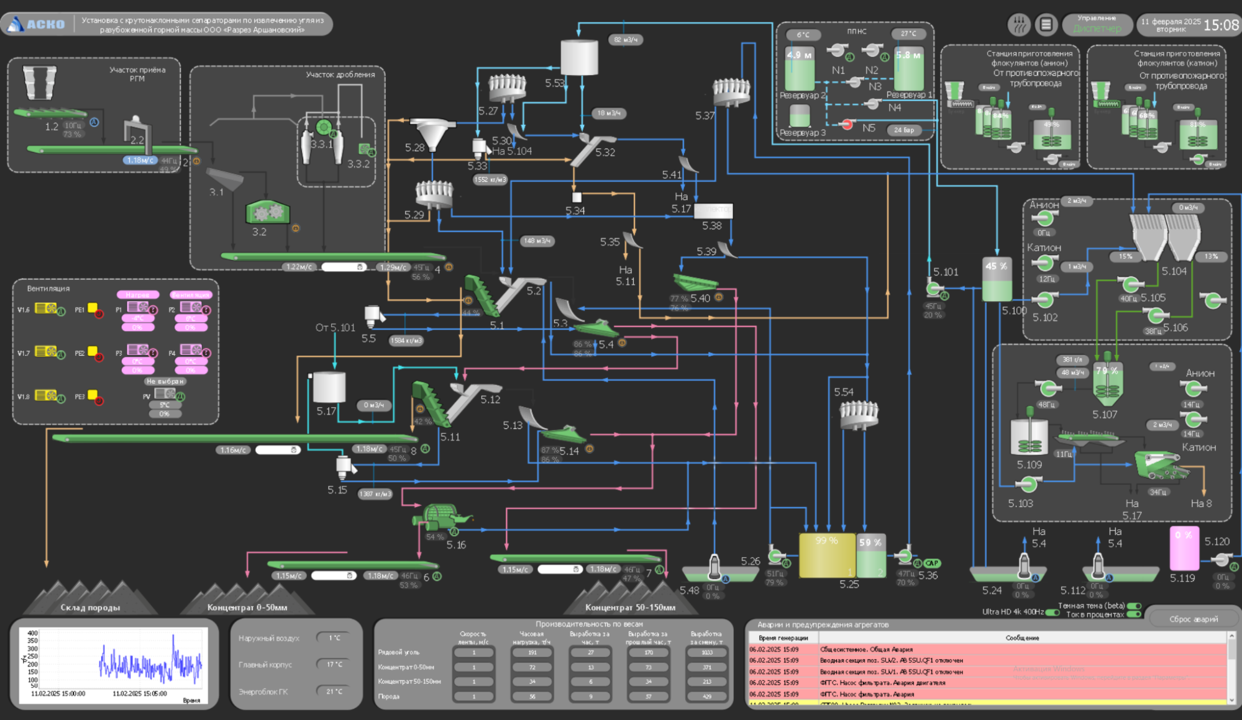Toggle Темная тема (beta) switch

click(1135, 606)
